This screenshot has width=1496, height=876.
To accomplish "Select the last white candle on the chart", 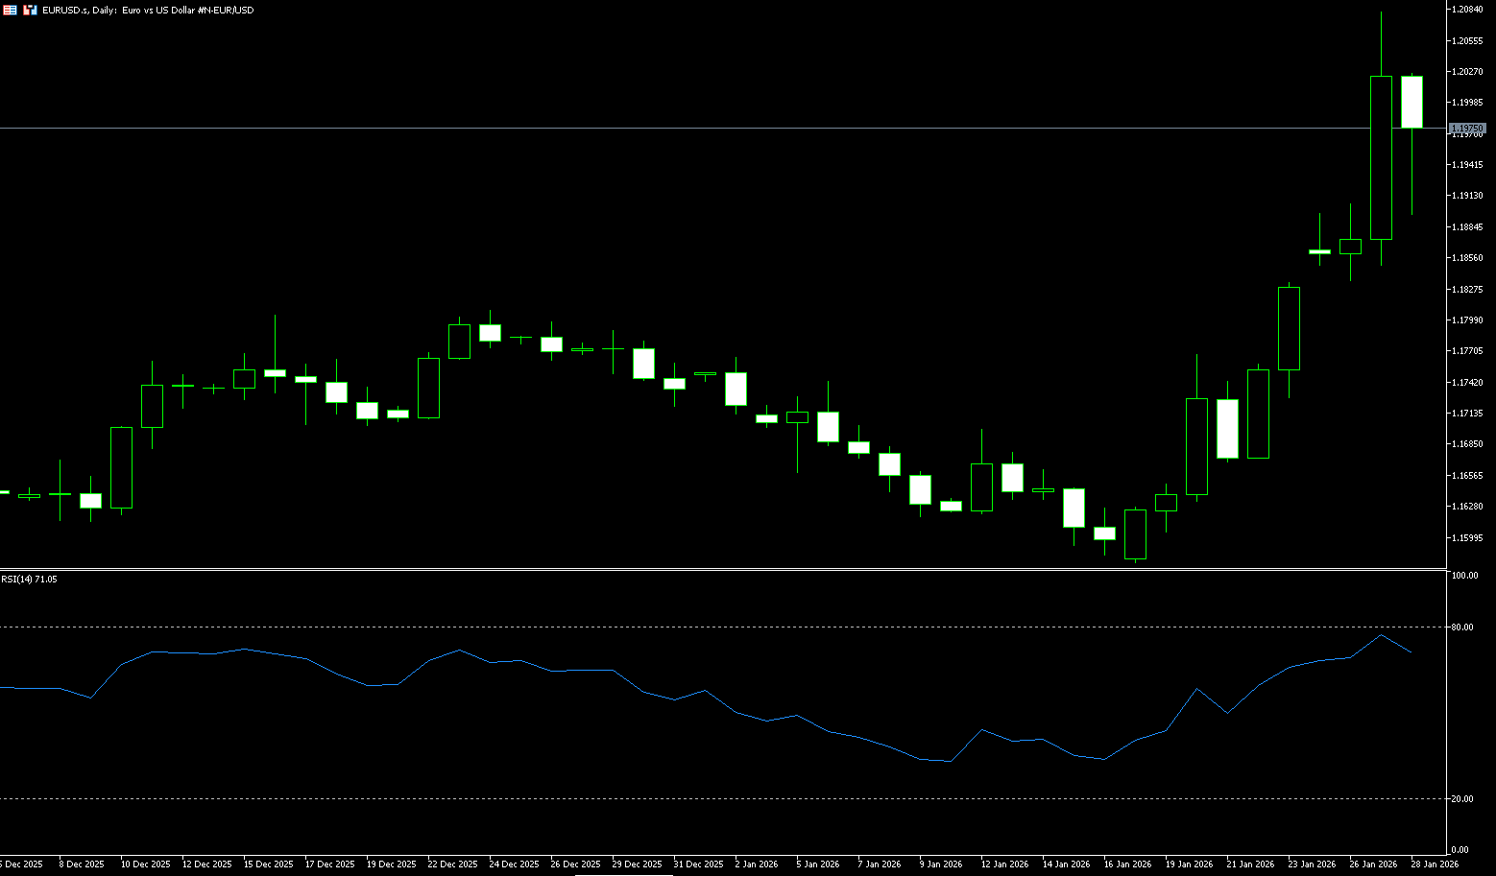I will coord(1412,102).
